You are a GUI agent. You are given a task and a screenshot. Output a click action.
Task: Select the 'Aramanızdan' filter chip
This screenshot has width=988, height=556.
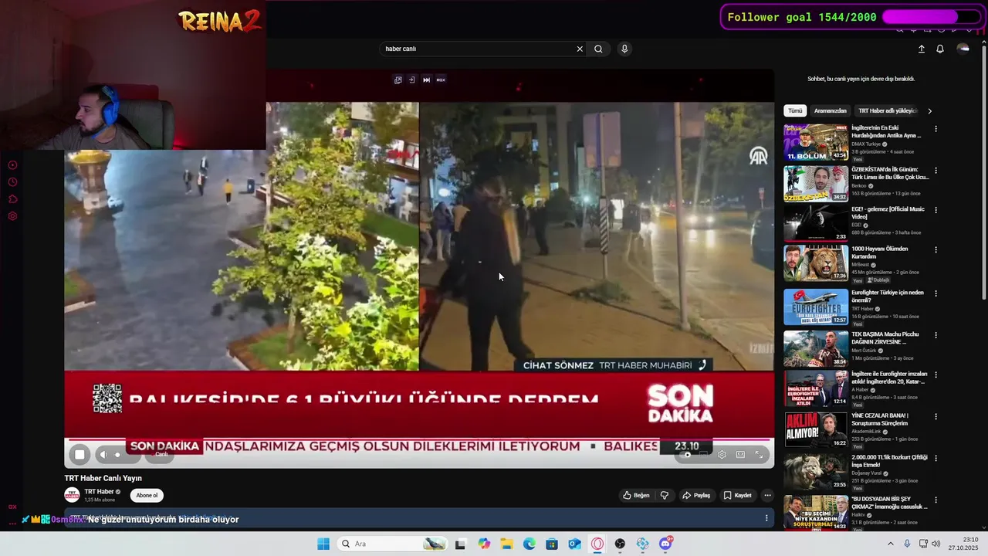tap(831, 110)
